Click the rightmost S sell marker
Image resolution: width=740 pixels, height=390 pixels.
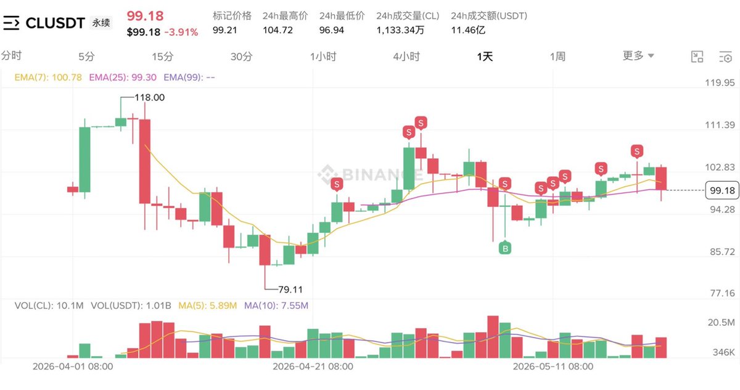[637, 151]
